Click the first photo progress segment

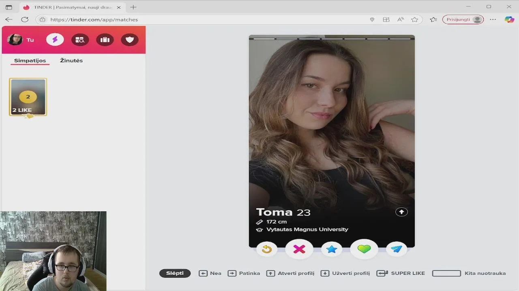(264, 39)
